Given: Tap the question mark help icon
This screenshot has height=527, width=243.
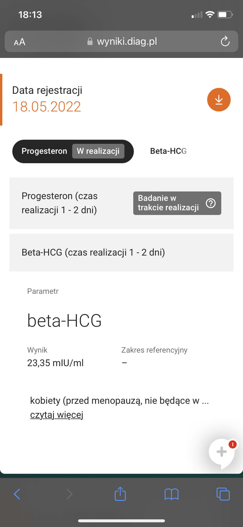Looking at the screenshot, I should [x=211, y=203].
